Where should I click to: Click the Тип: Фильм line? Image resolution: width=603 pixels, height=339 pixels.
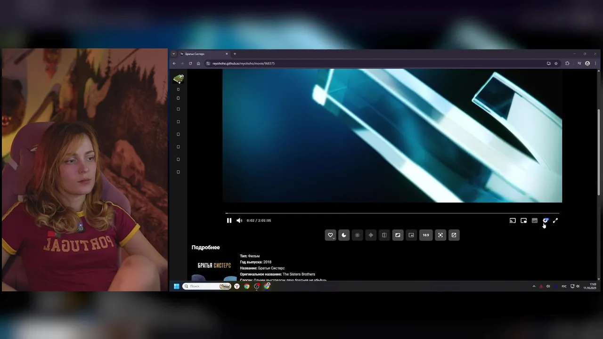click(250, 256)
